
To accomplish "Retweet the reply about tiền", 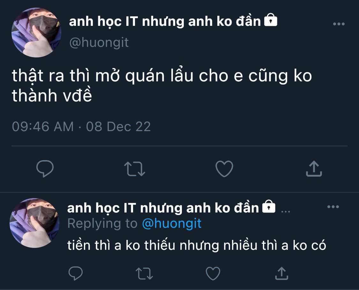I will (x=144, y=273).
